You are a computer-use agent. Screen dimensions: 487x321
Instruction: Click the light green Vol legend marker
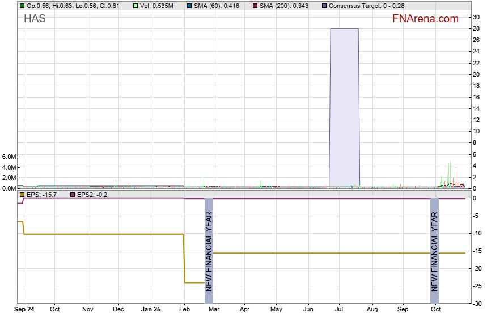coord(135,6)
